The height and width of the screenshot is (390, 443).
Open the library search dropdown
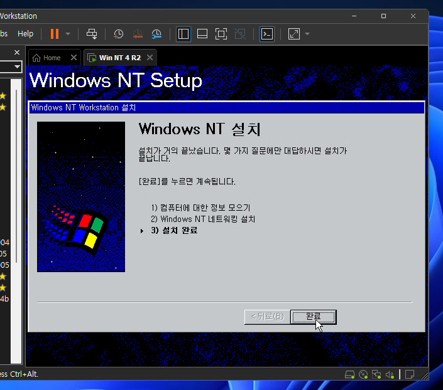[x=17, y=67]
